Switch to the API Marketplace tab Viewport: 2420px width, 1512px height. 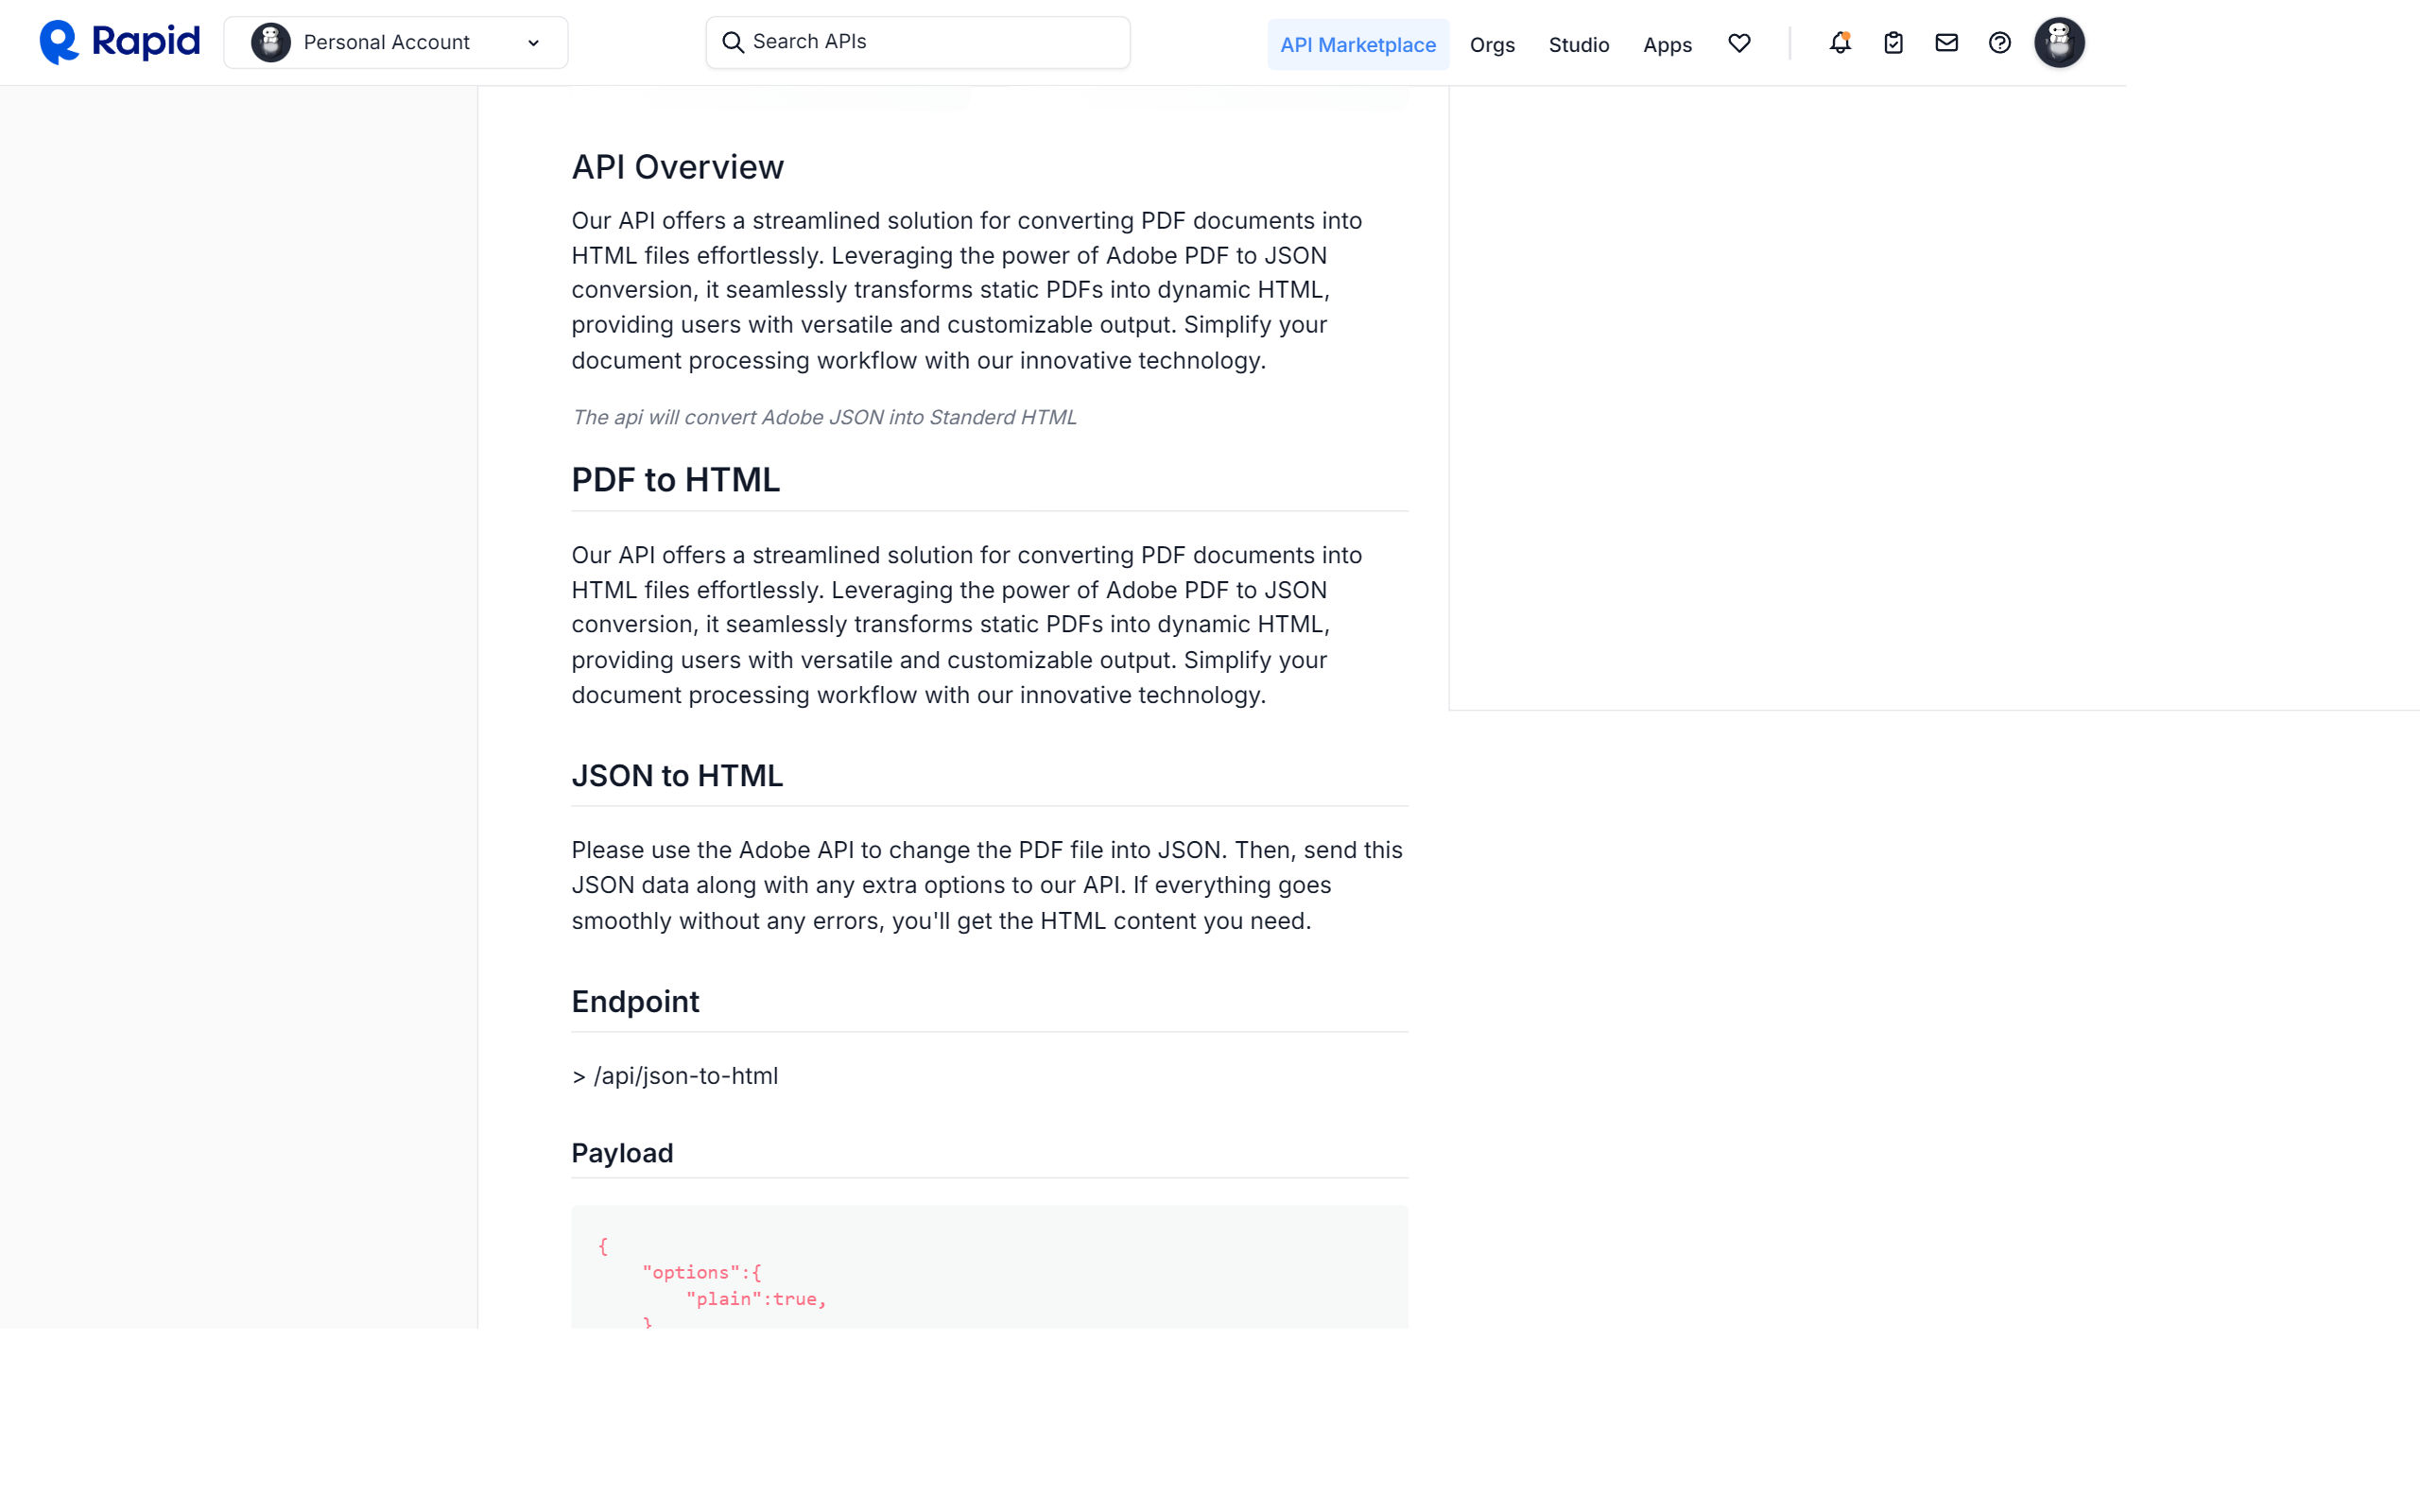[x=1357, y=44]
